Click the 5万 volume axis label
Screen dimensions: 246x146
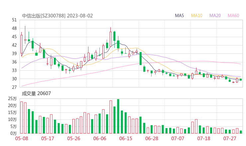pyautogui.click(x=14, y=126)
